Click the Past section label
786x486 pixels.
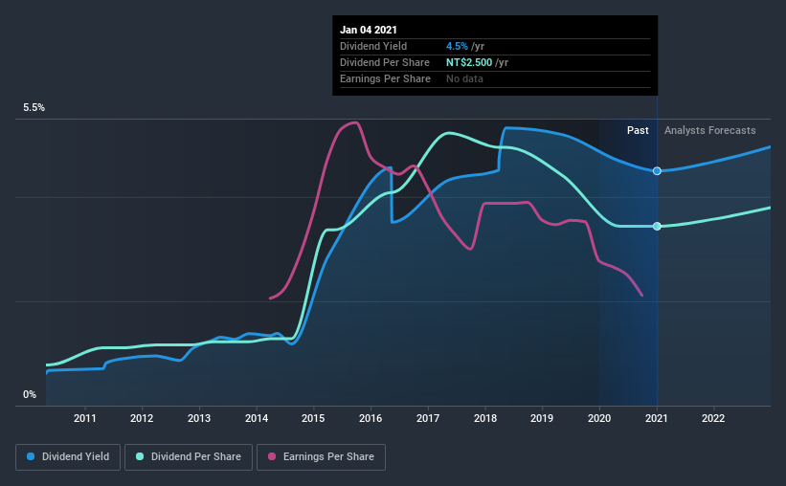pos(638,130)
